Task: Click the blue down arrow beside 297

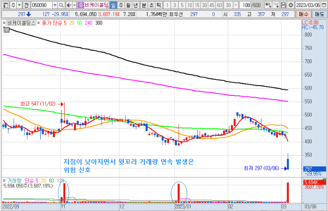Action: point(29,14)
